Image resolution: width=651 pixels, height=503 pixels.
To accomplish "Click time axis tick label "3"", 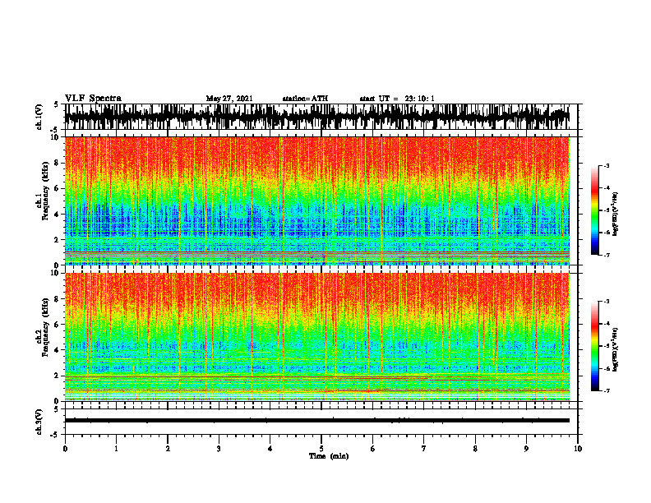I will pyautogui.click(x=219, y=449).
